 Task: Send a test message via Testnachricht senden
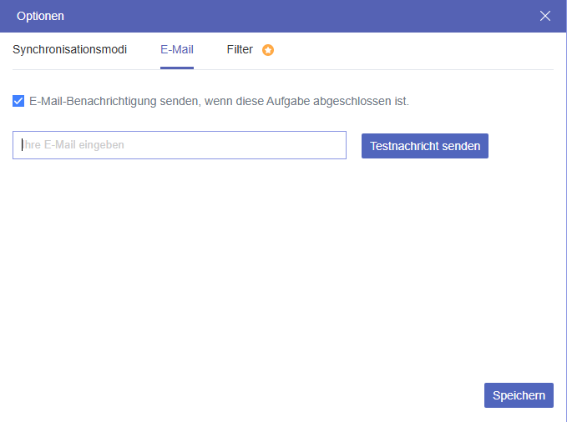point(424,146)
